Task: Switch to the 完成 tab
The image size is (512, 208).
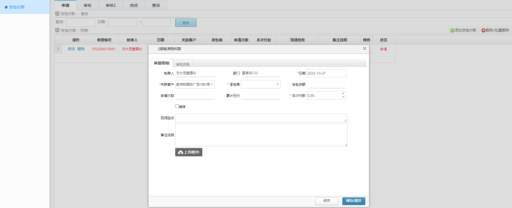Action: point(134,5)
